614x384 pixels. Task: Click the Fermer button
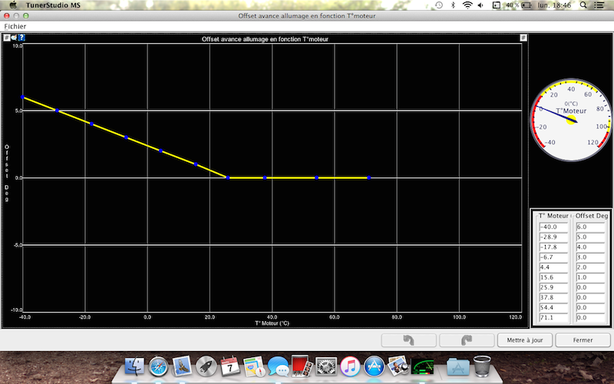click(583, 340)
